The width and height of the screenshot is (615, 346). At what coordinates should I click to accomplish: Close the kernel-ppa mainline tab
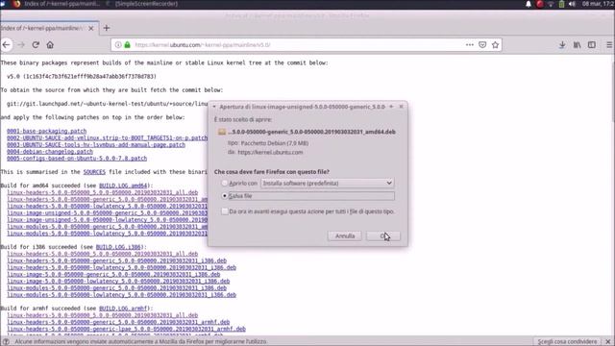(x=91, y=28)
